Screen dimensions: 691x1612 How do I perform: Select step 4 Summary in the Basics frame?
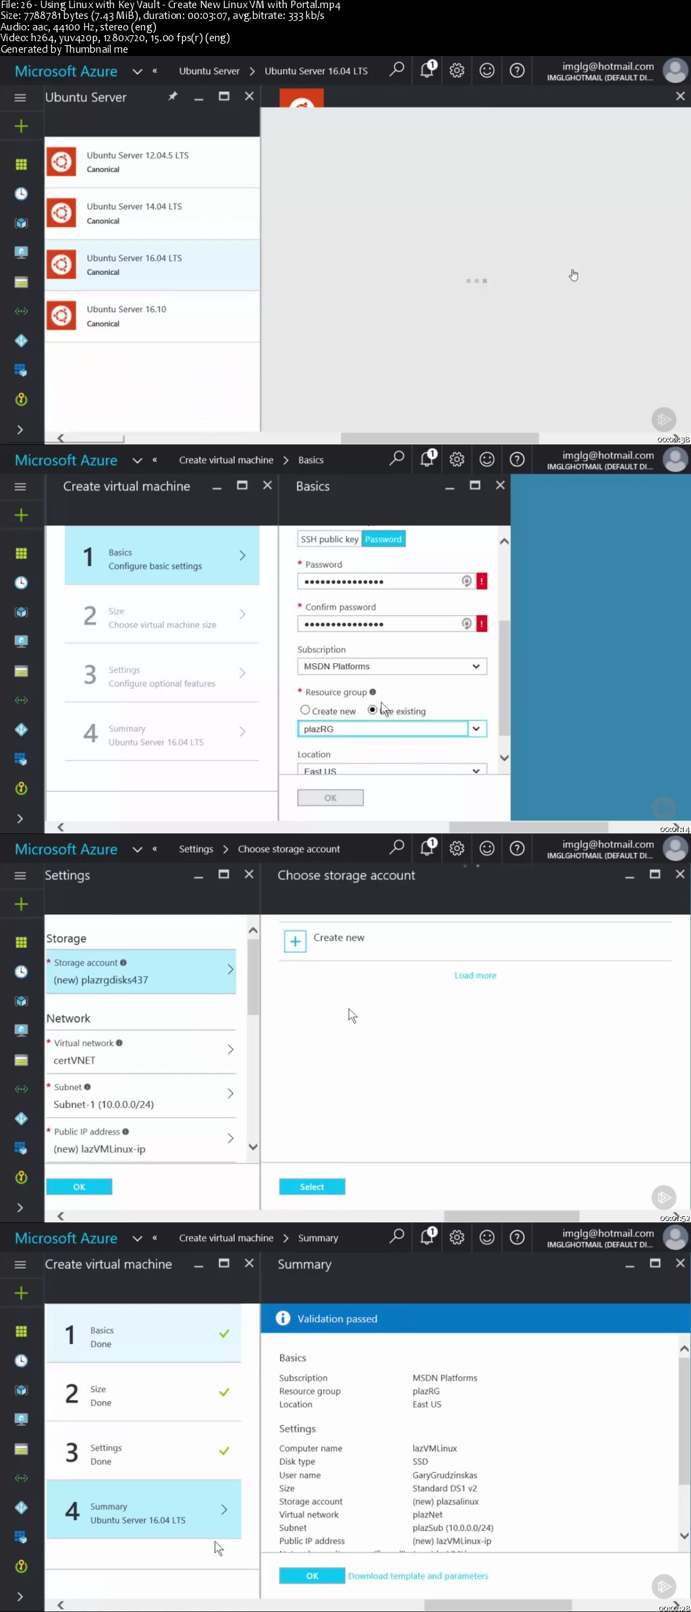point(162,732)
